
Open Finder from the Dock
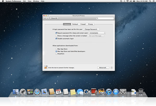16,92
